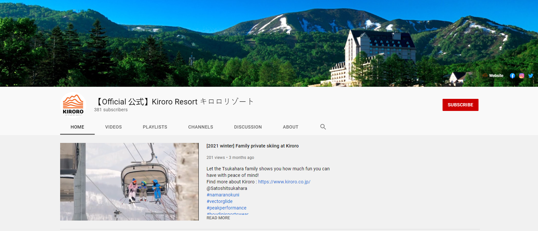Open the Instagram icon link on banner
This screenshot has height=231, width=538.
[x=521, y=76]
